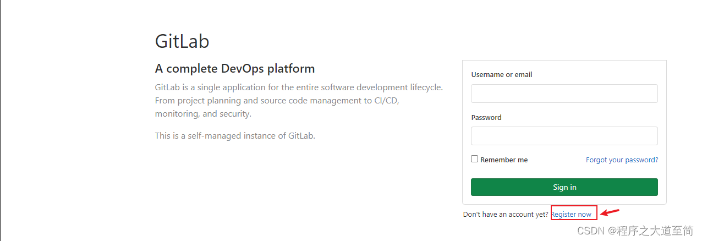Image resolution: width=702 pixels, height=241 pixels.
Task: Click 'This is a self-managed instance of GitLab.' text
Action: (235, 135)
